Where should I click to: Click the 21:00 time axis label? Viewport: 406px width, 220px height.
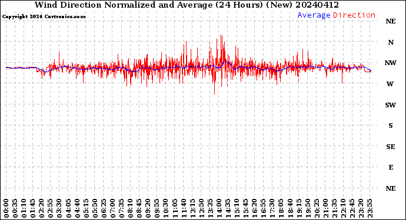325,208
